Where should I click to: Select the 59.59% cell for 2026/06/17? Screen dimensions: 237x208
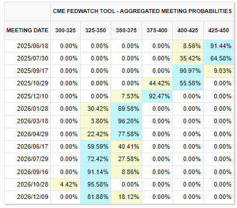[96, 146]
